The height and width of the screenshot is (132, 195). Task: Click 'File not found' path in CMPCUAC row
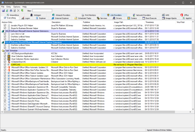click(x=129, y=65)
